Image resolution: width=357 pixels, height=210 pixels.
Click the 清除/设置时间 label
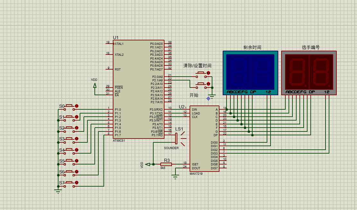coord(197,66)
